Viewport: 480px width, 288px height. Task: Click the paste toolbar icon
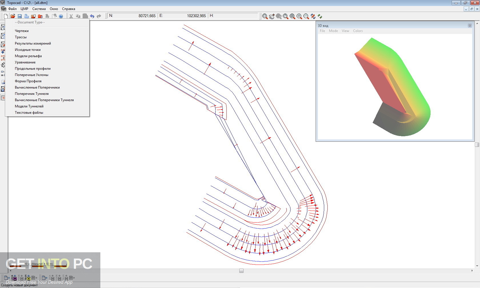85,16
